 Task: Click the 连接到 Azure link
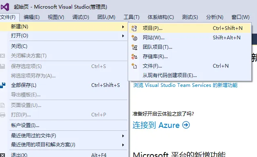point(156,125)
